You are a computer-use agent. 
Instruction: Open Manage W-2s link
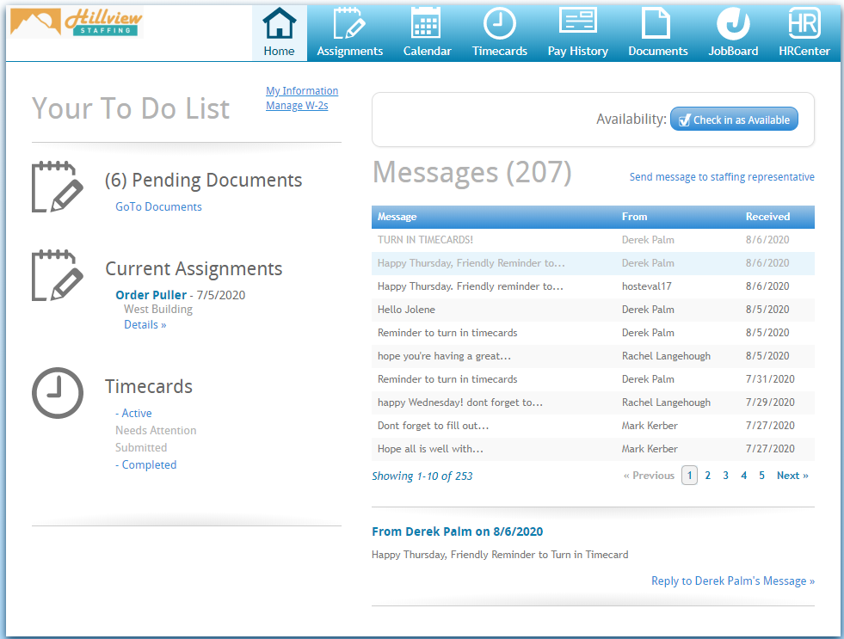click(297, 106)
